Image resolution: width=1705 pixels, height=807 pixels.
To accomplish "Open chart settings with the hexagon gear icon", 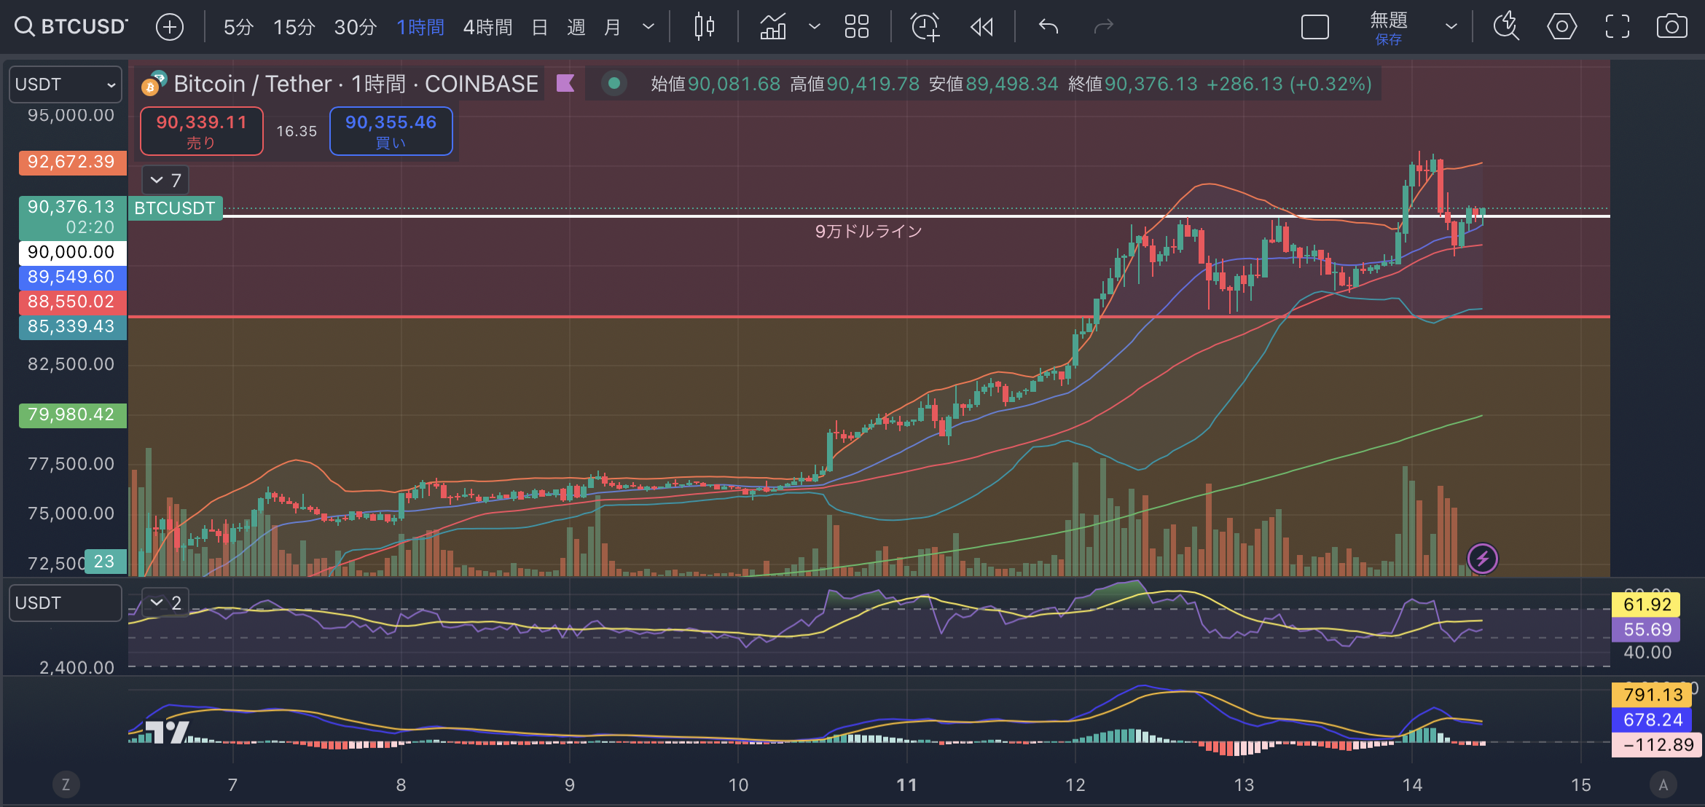I will pos(1561,27).
